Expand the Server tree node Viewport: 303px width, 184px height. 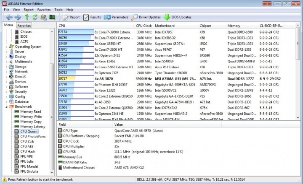coord(7,52)
